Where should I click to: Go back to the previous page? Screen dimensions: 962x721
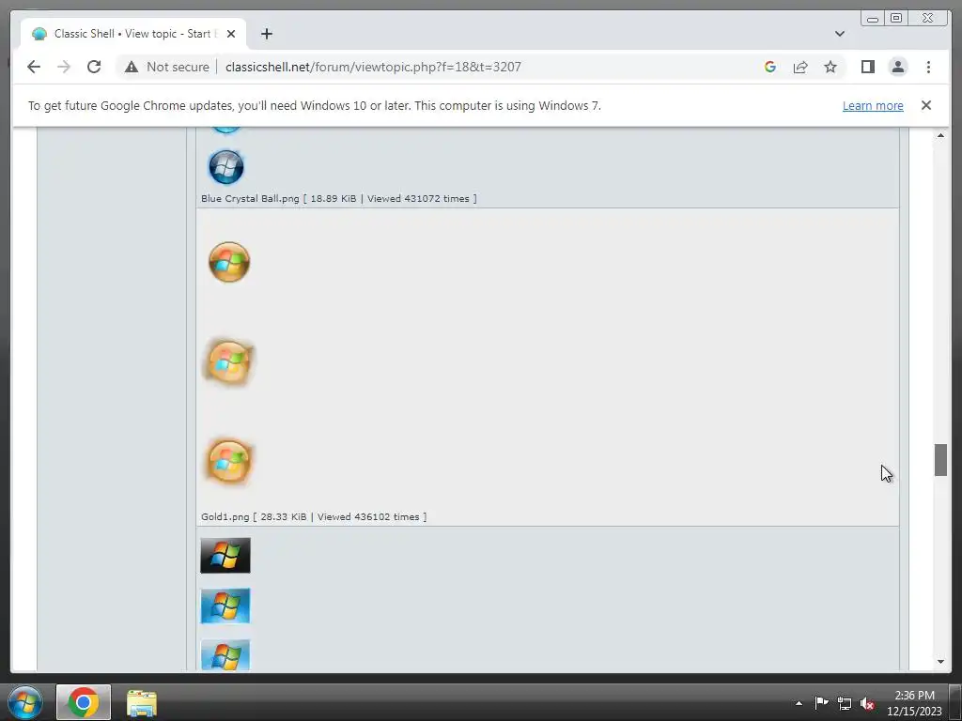tap(34, 67)
